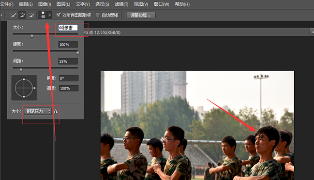Click the 60像素 size input field

68,28
